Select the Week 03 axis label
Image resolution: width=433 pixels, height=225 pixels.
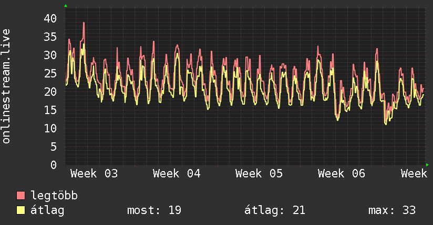coord(94,173)
